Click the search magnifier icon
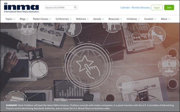 (75, 7)
